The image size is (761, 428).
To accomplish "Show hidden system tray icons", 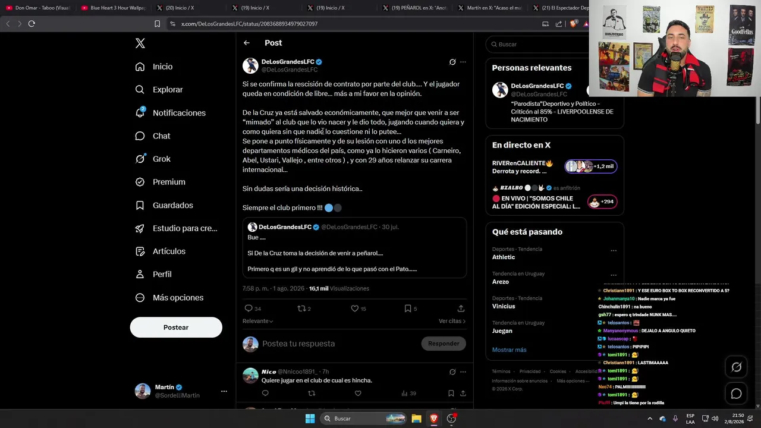I will click(x=650, y=418).
